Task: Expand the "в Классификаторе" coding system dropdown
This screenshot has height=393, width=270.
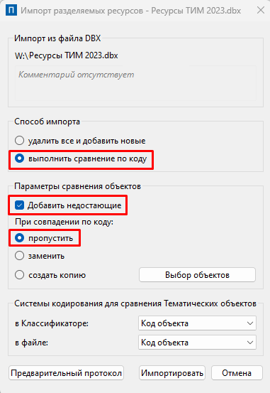Action: [197, 323]
